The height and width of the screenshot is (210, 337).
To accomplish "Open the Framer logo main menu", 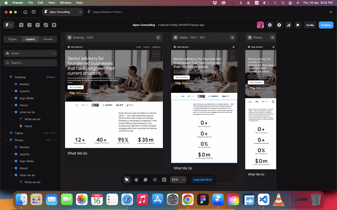I will [9, 25].
